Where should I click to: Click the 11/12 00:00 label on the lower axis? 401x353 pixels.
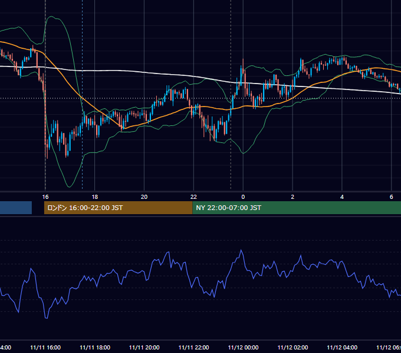[x=243, y=347]
